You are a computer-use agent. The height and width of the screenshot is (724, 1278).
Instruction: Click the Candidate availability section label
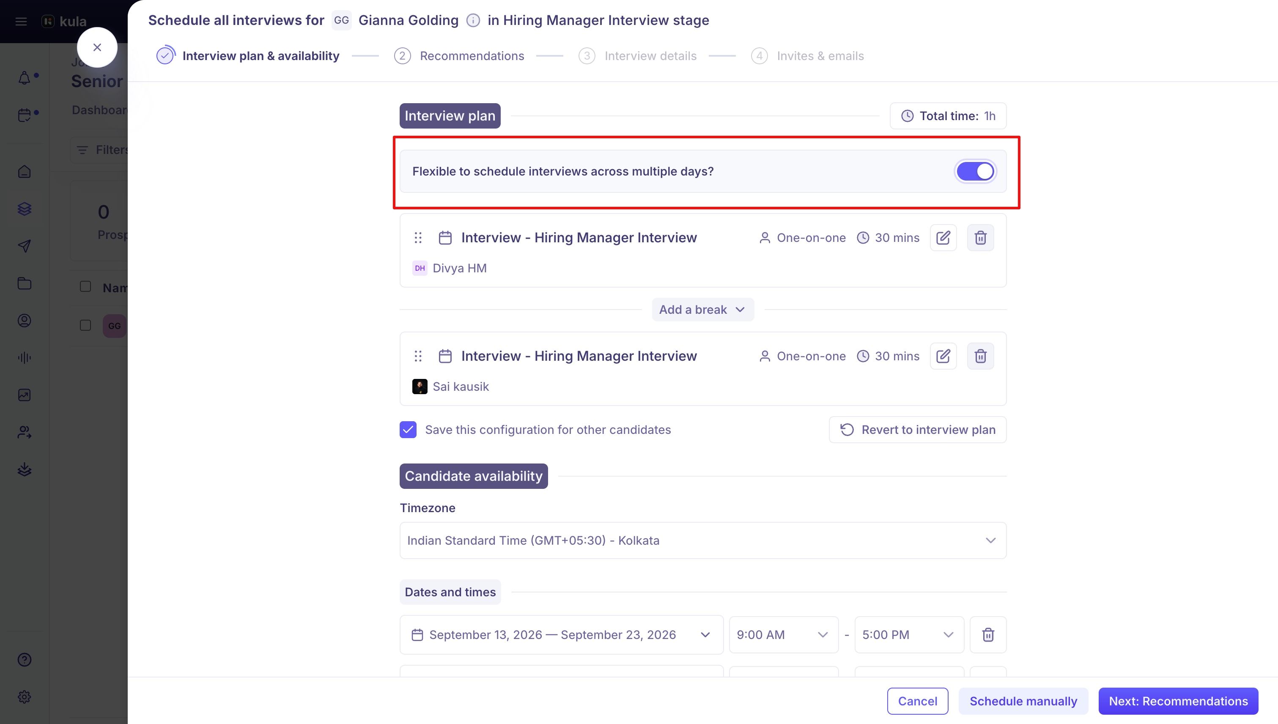point(473,476)
